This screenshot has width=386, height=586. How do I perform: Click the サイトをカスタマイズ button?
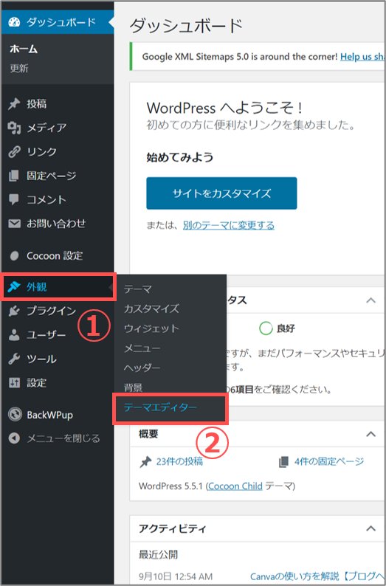click(221, 193)
